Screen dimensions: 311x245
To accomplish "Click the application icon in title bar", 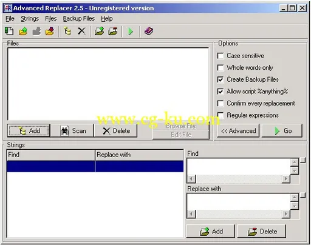I will tap(9, 8).
